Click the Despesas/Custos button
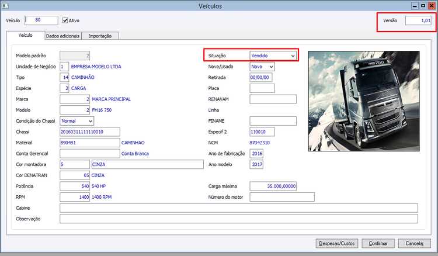Image resolution: width=438 pixels, height=256 pixels. (337, 243)
